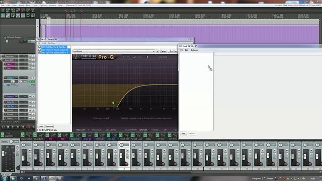
Task: Open the Low Boost preset combo box
Action: click(114, 51)
